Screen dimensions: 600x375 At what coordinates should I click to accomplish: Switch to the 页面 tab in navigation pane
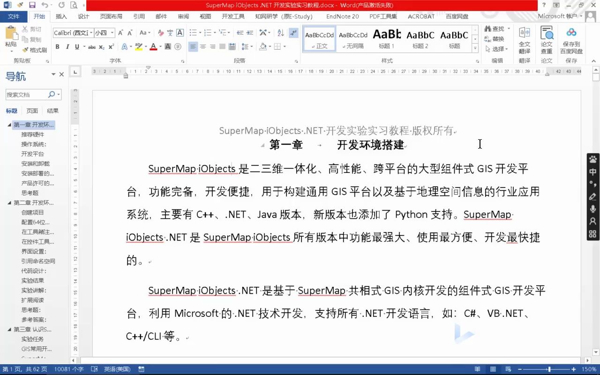[x=32, y=111]
